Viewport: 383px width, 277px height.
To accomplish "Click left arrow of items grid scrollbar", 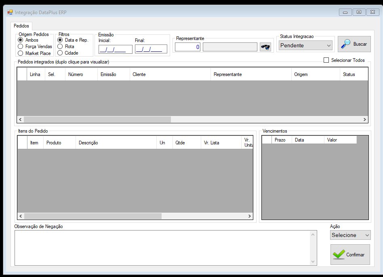I will (21, 216).
